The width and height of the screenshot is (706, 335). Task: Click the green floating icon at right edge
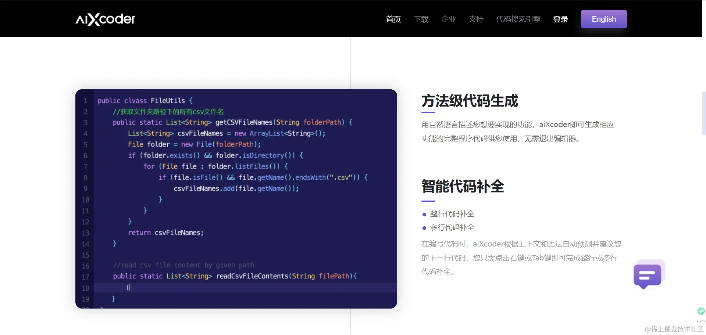point(701,311)
